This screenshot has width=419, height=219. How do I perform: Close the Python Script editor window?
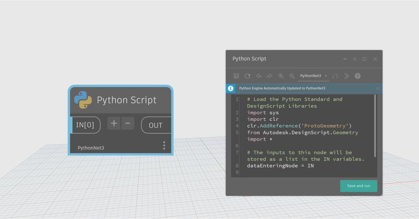point(375,59)
